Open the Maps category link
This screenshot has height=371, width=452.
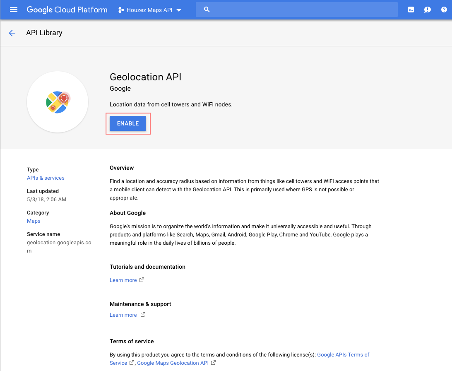click(x=34, y=221)
